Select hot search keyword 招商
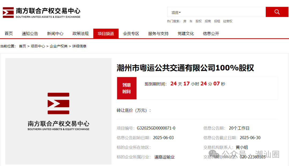This screenshot has width=289, height=166. (208, 21)
